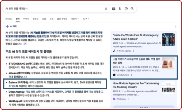The image size is (182, 110).
Task: Click the WeShop AI source name
Action: point(121,99)
